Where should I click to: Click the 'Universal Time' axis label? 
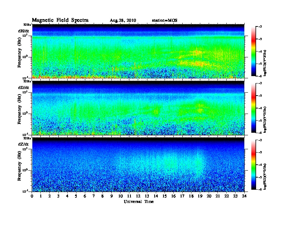[x=139, y=201]
